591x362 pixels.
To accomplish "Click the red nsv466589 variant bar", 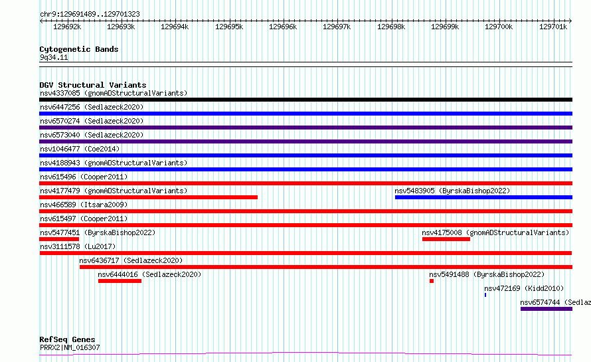I will click(305, 211).
